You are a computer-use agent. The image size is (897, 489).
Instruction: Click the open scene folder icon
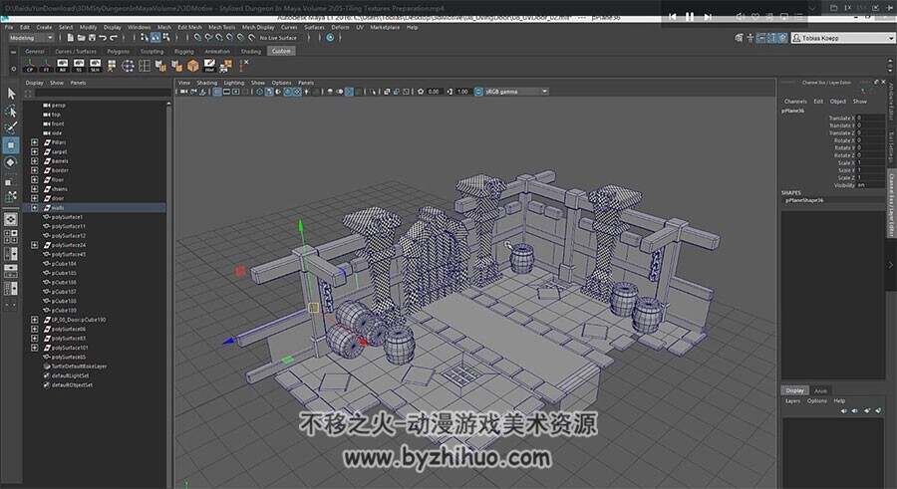(x=81, y=38)
